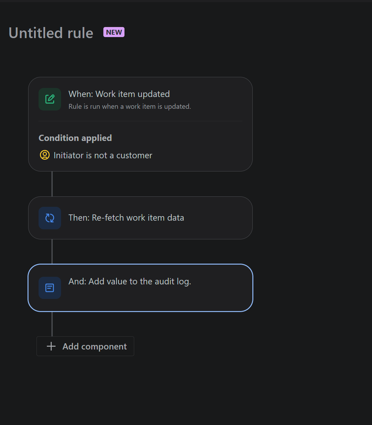Click the Rule is run when a work item is updated text
Screen dimensions: 372x425
(129, 106)
